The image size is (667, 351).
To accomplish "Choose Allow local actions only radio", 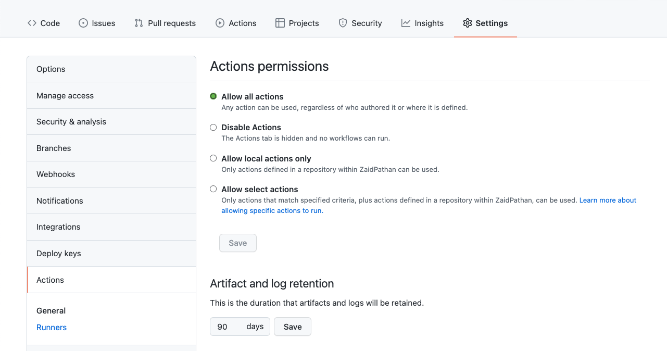I will point(213,158).
